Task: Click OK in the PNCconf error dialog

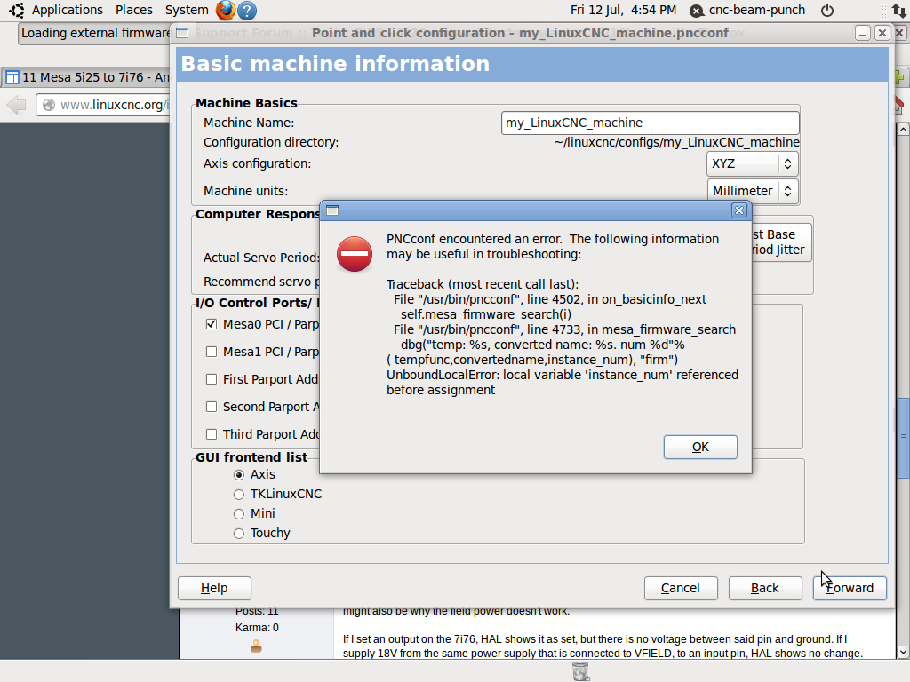Action: (x=700, y=448)
